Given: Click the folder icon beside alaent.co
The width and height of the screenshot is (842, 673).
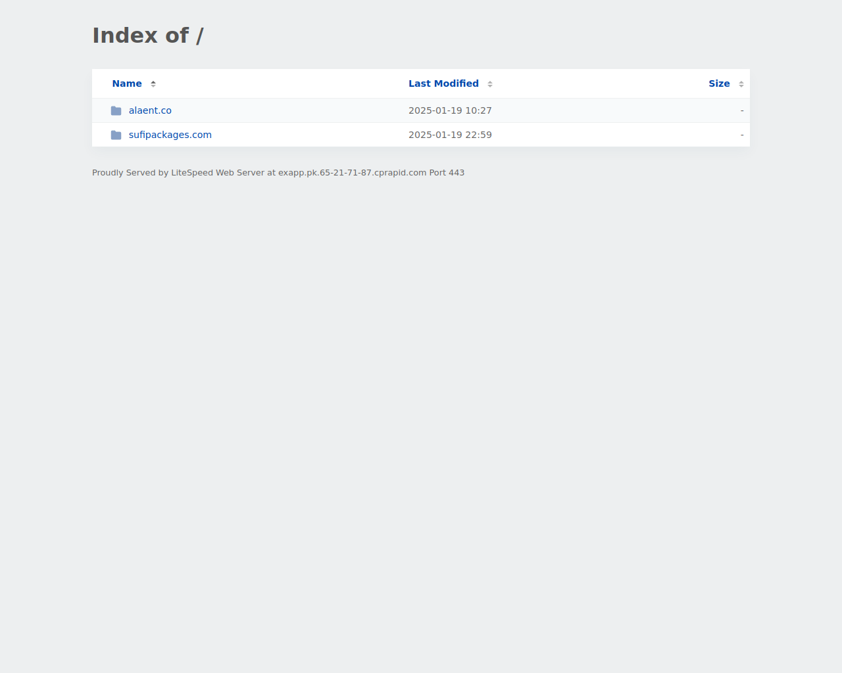Looking at the screenshot, I should click(116, 110).
